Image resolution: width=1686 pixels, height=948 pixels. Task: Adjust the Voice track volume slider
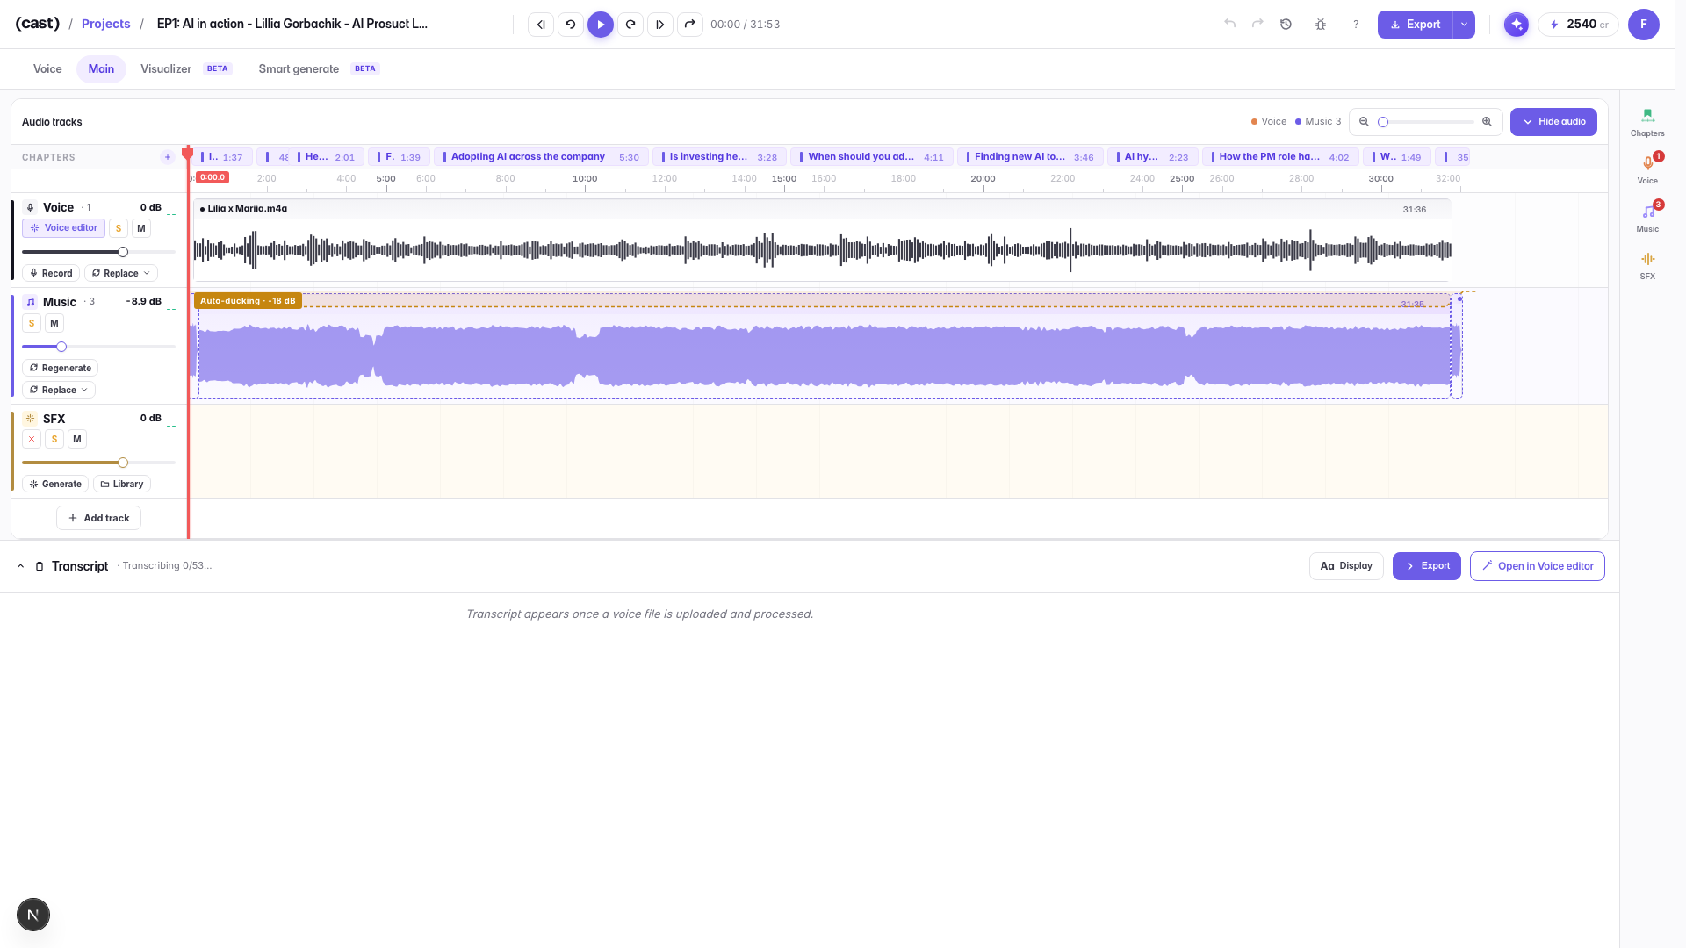[x=98, y=252]
